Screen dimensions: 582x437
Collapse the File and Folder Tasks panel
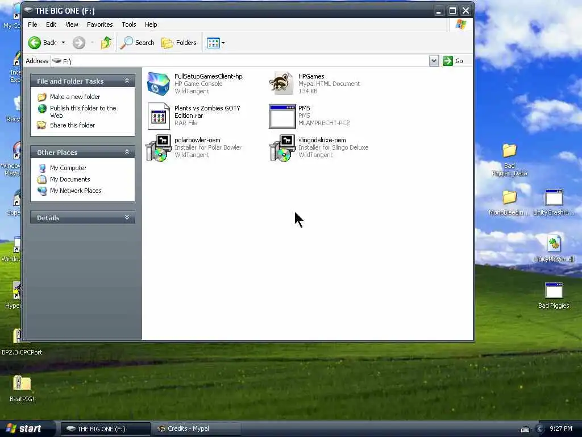coord(127,81)
